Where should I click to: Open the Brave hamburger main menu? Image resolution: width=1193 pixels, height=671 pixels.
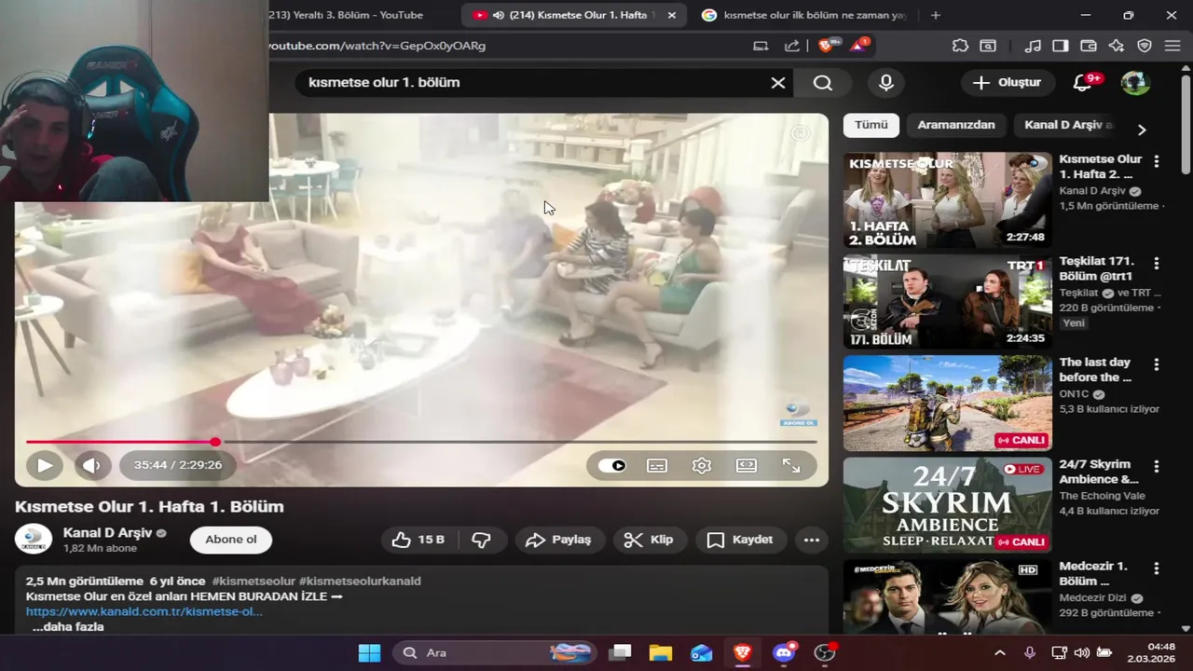click(1172, 46)
